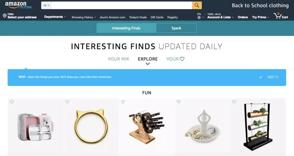
Task: Heart the gold cat ear ring
Action: (67, 102)
